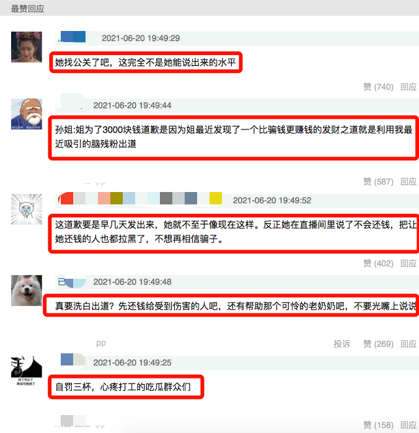Viewport: 419px width, 433px height.
Task: Reply via 回应 next to 赞 (158)
Action: 408,426
